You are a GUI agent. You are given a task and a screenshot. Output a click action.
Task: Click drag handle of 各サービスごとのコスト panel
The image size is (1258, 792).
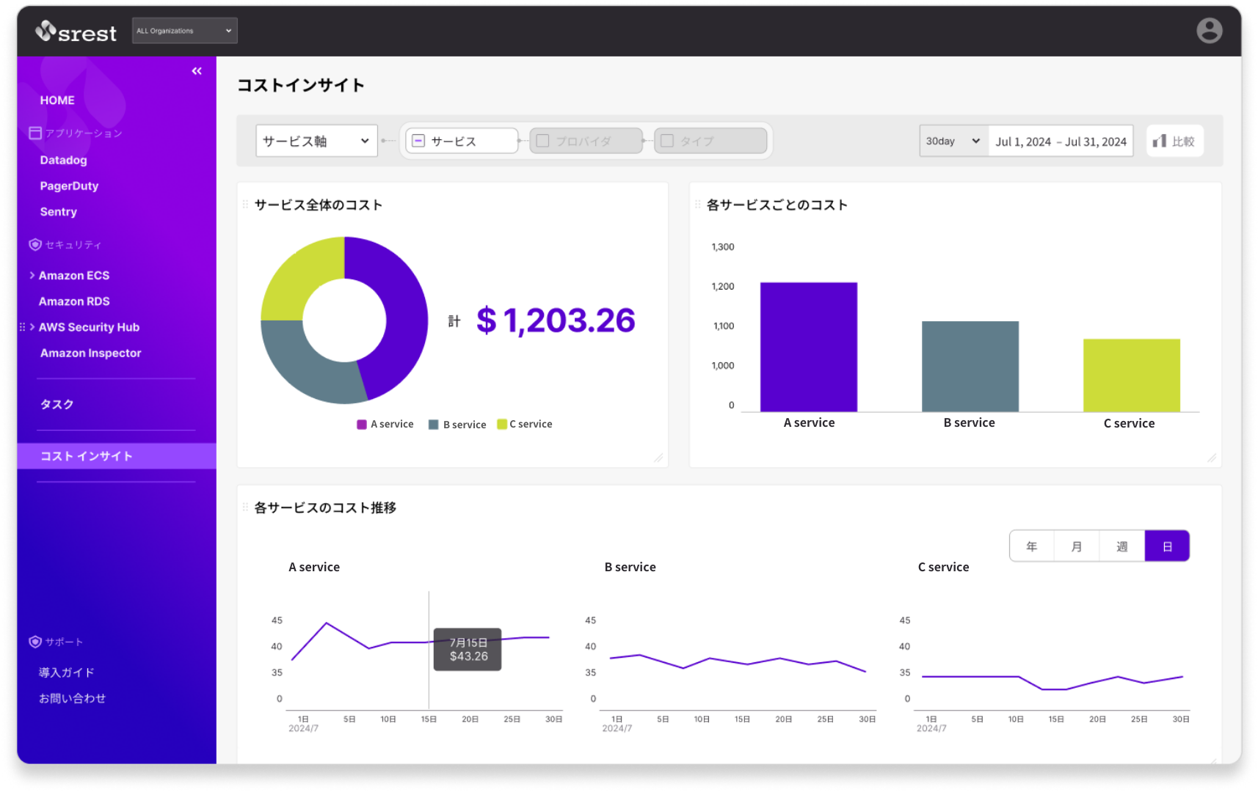point(697,205)
